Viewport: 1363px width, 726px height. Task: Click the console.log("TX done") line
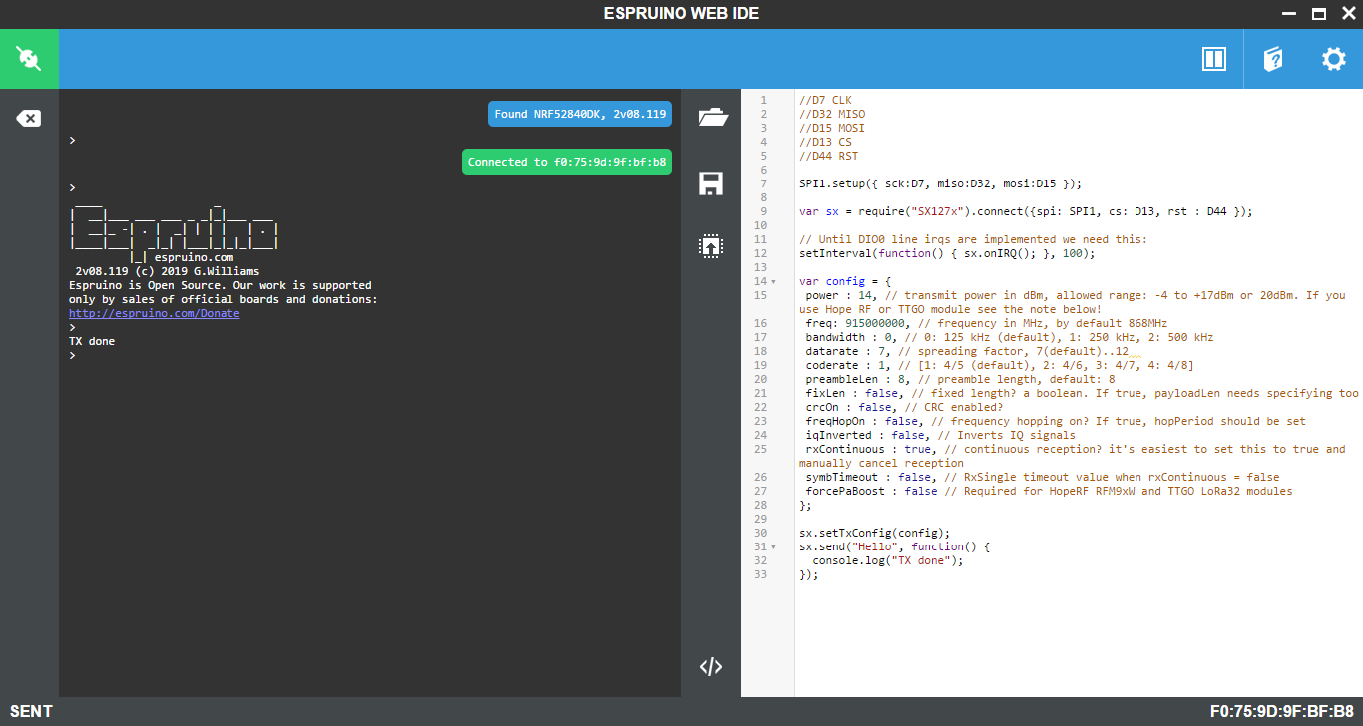coord(888,560)
